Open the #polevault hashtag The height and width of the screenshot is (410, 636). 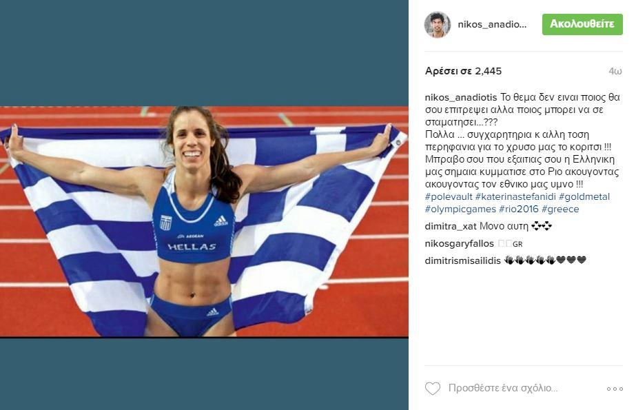pyautogui.click(x=449, y=196)
